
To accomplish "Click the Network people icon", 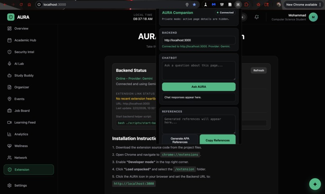I will pyautogui.click(x=9, y=158).
